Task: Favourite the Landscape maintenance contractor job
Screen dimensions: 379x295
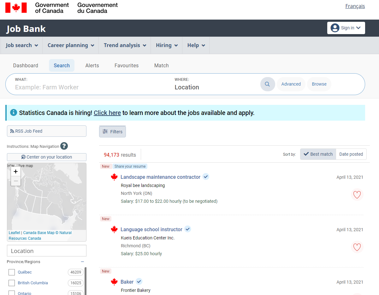Action: coord(357,195)
